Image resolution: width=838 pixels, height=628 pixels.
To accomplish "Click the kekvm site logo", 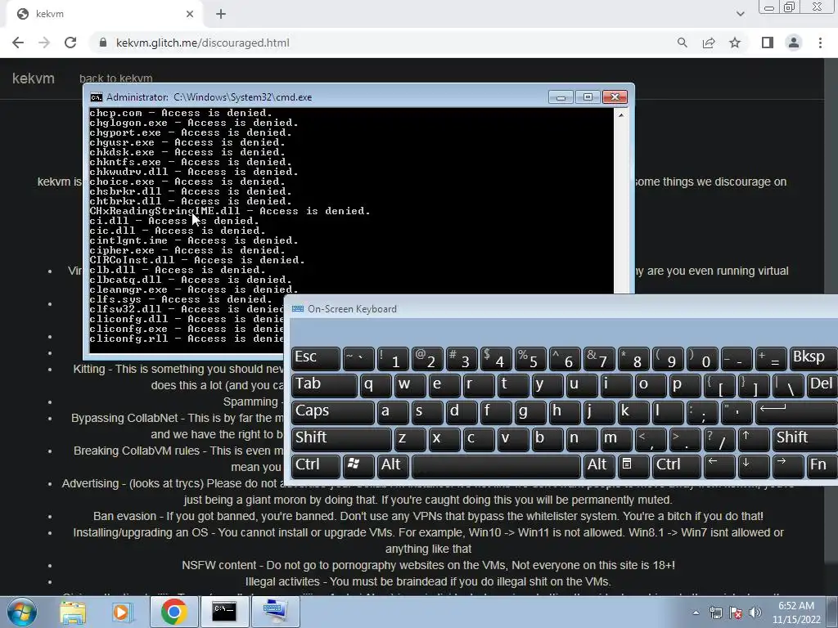I will (33, 78).
